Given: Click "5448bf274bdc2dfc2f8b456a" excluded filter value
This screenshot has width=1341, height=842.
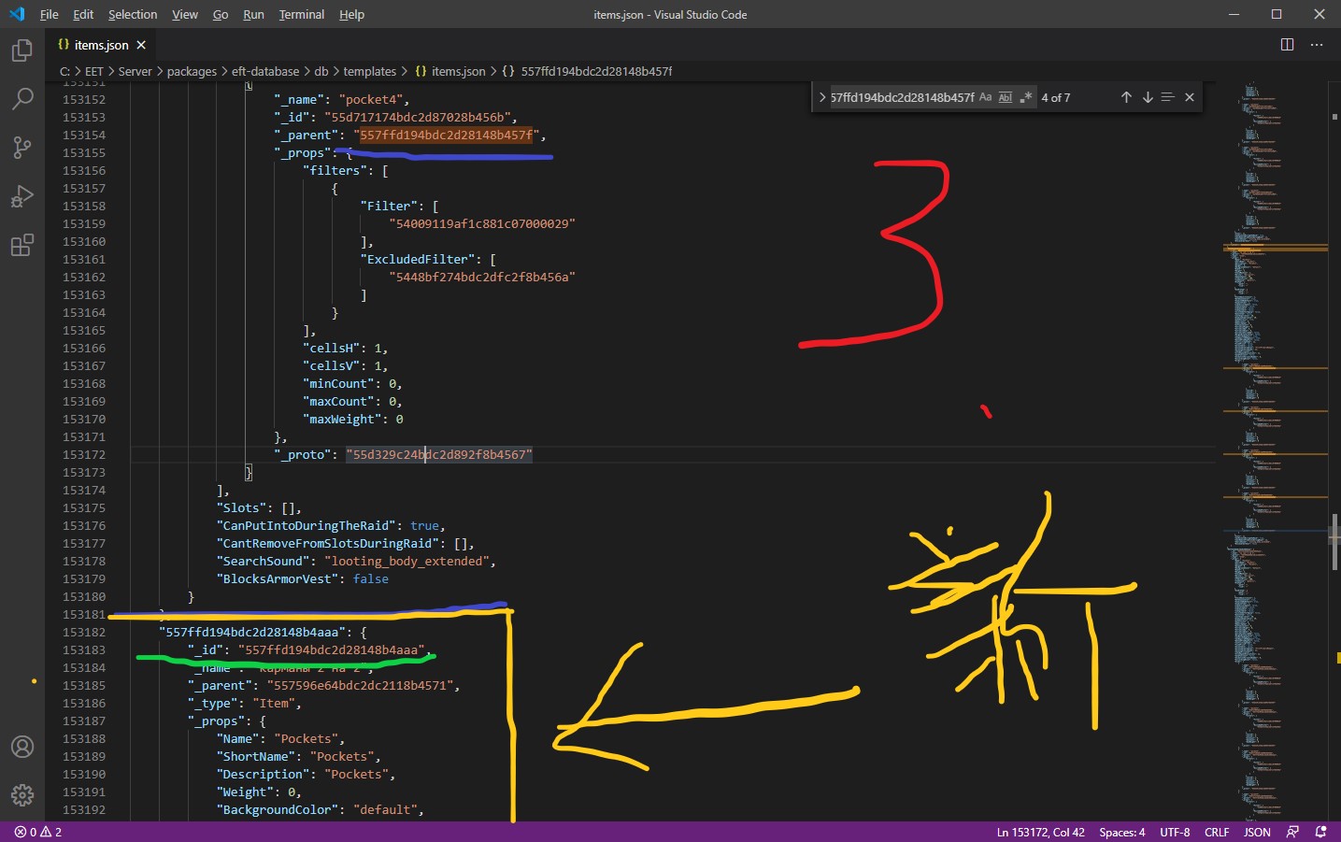Looking at the screenshot, I should 482,277.
